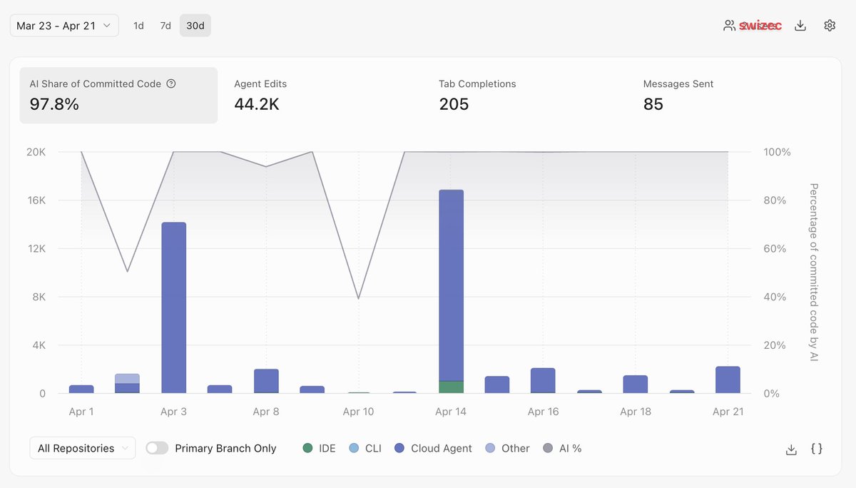
Task: Click the 205 tab completions value
Action: (x=454, y=104)
